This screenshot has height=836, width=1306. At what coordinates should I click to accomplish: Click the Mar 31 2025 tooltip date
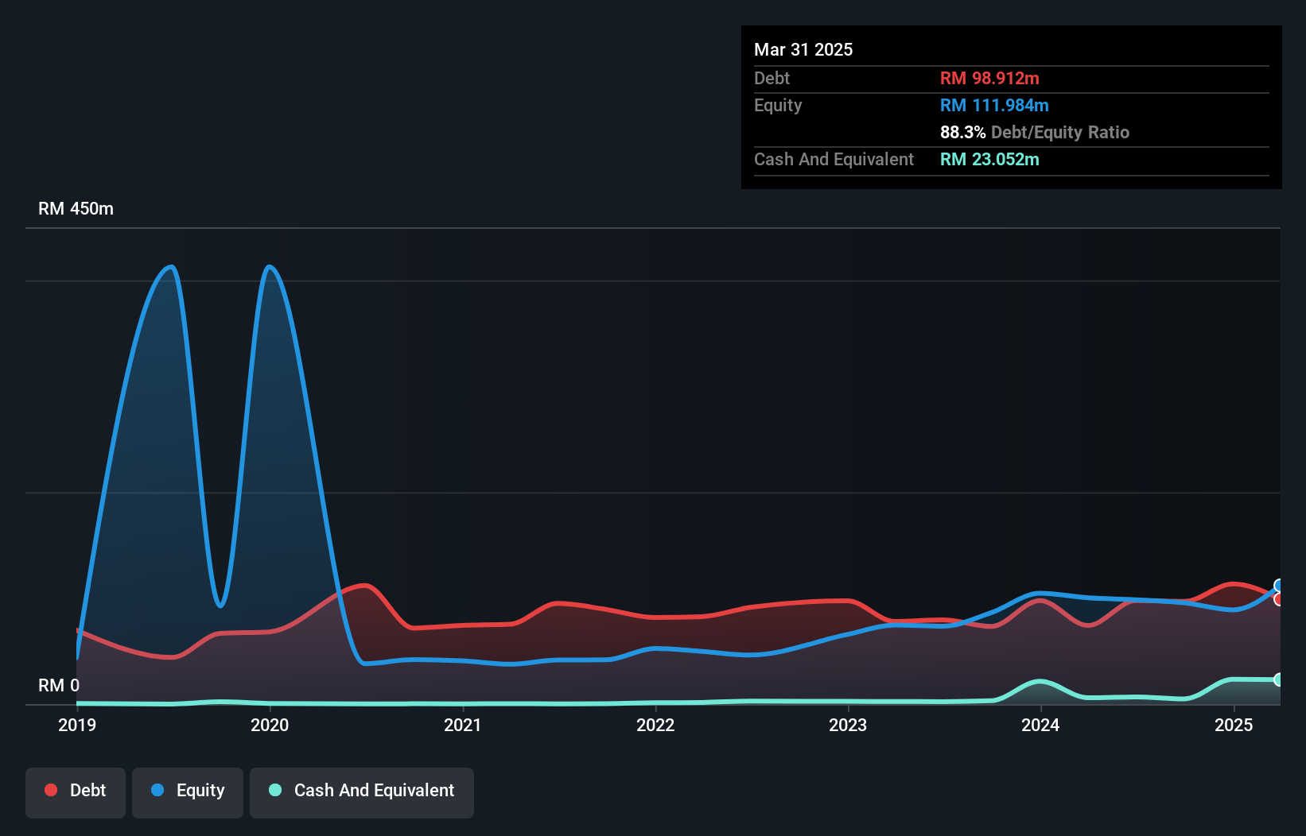(803, 50)
